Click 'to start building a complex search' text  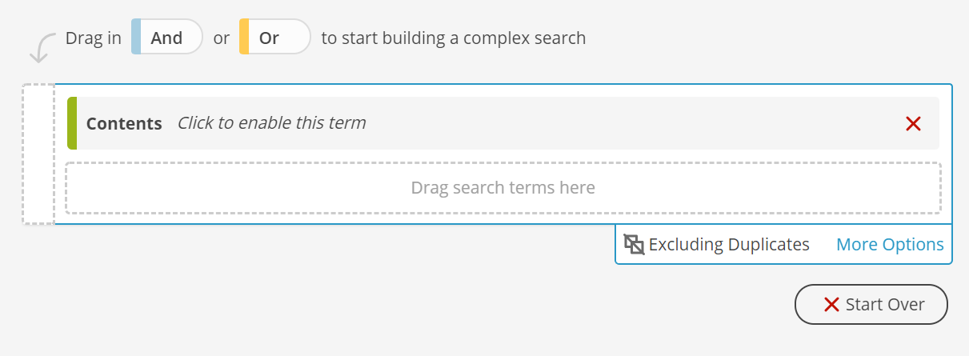[x=454, y=38]
